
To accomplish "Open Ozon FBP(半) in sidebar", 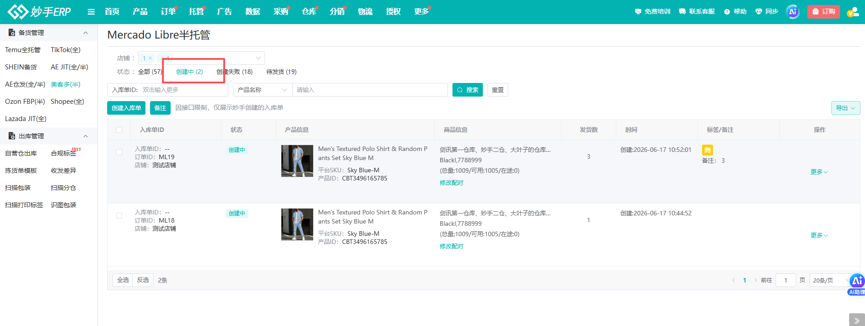I will coord(25,102).
